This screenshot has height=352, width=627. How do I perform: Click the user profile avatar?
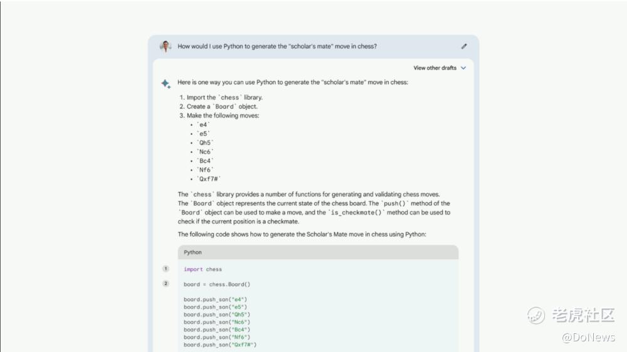point(166,46)
